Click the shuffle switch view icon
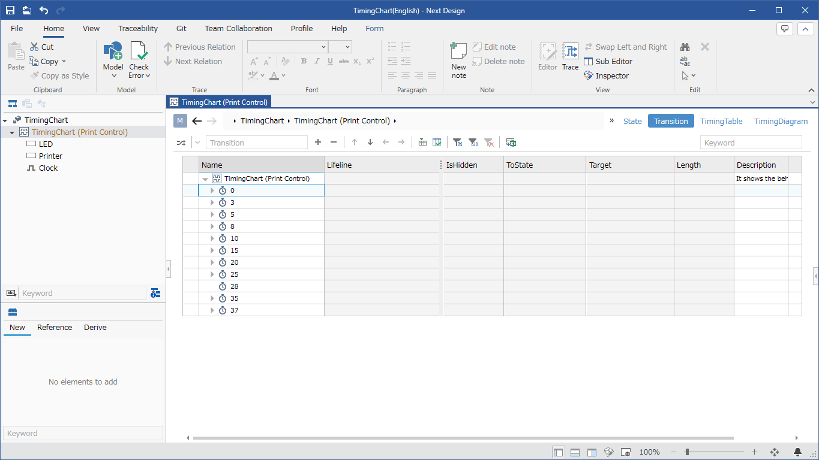Viewport: 819px width, 460px height. coord(181,143)
